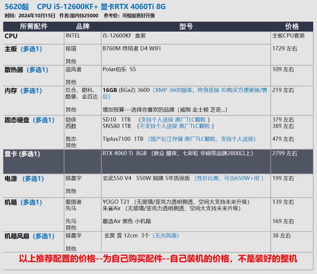This screenshot has height=274, width=317.
Task: Click the '趣造Air 黑色 小机箱' model text
Action: [x=127, y=221]
